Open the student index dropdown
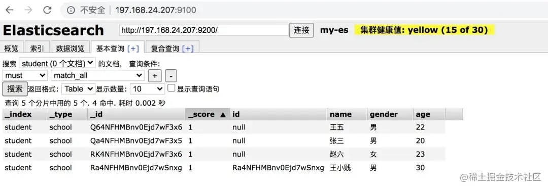Image resolution: width=548 pixels, height=189 pixels. [x=57, y=63]
